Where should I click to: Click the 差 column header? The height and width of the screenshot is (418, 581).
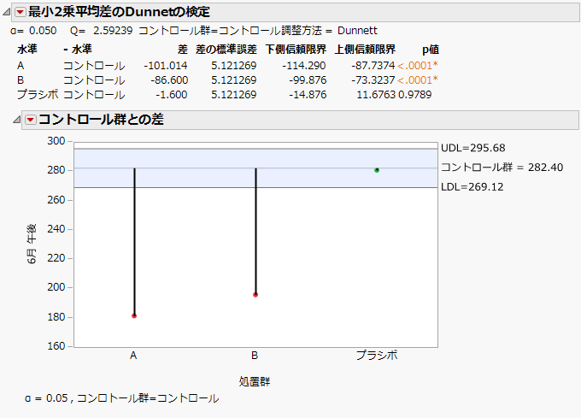(x=183, y=50)
